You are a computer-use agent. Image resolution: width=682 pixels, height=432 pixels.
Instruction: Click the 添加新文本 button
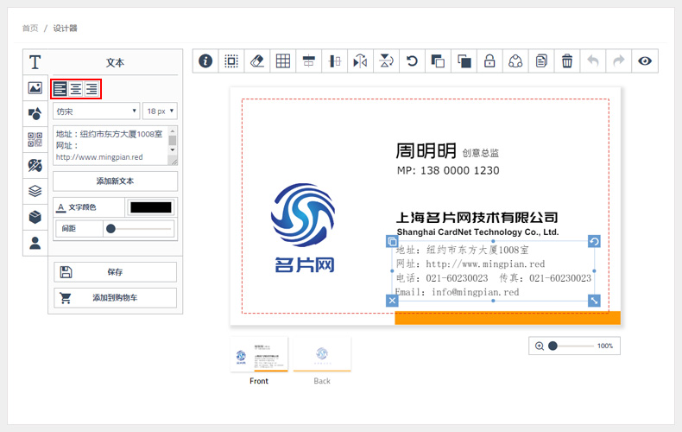(x=116, y=181)
